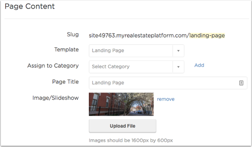Click the Template field label
Image resolution: width=252 pixels, height=147 pixels.
pos(66,49)
